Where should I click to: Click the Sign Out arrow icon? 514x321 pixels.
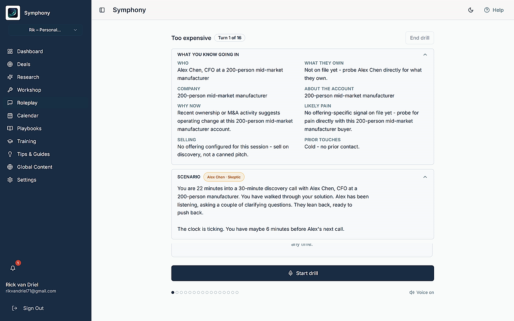15,308
